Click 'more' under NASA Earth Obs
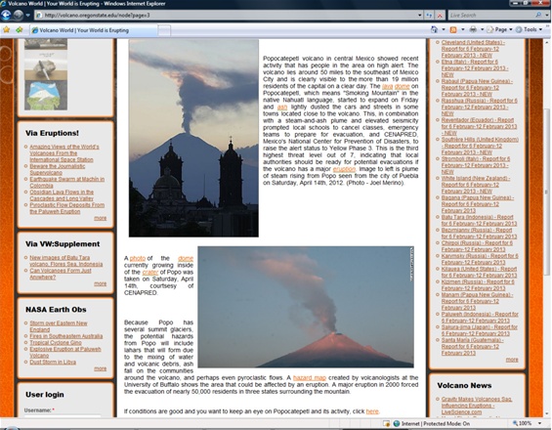Screen dimensions: 552x430 (101, 368)
